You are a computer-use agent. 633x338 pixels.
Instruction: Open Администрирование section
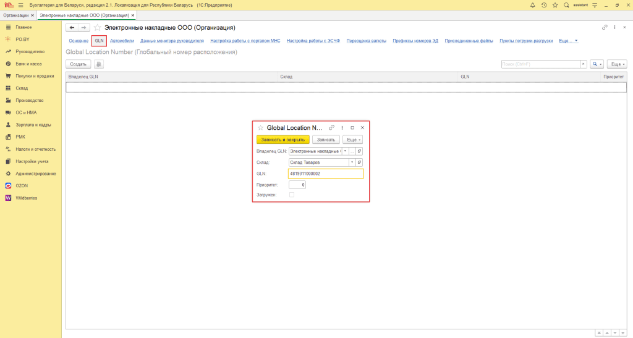[35, 174]
